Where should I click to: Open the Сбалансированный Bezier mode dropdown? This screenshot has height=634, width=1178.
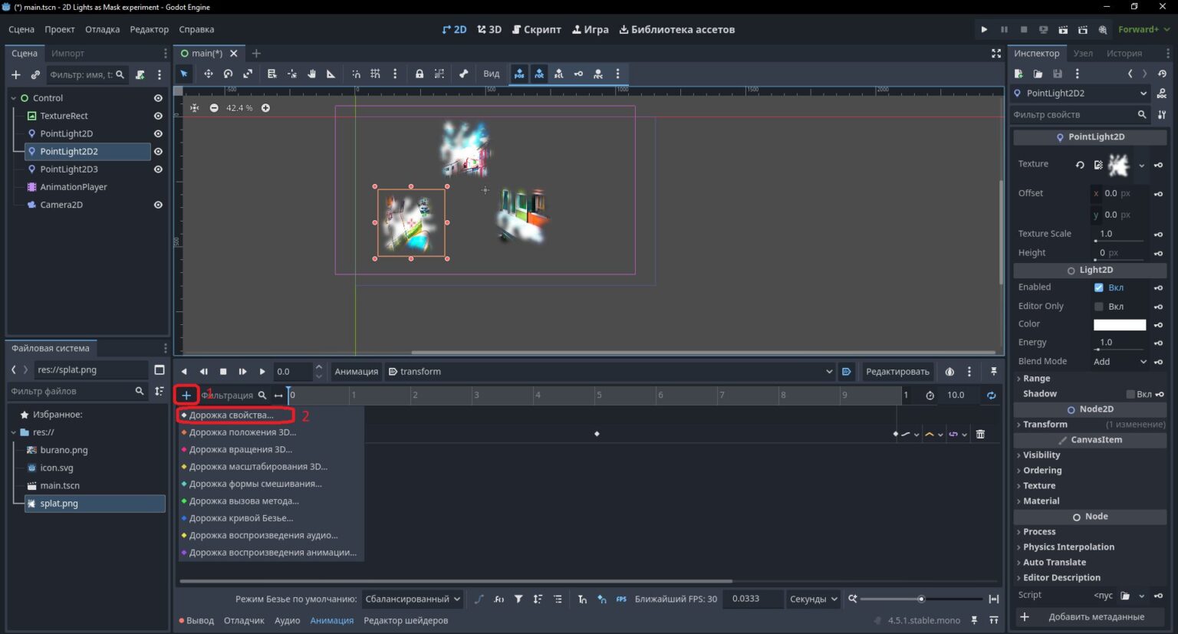[412, 599]
